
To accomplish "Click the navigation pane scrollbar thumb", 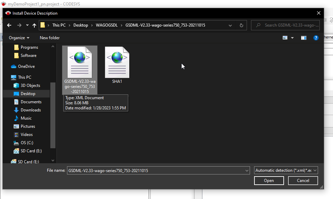I will pos(53,115).
